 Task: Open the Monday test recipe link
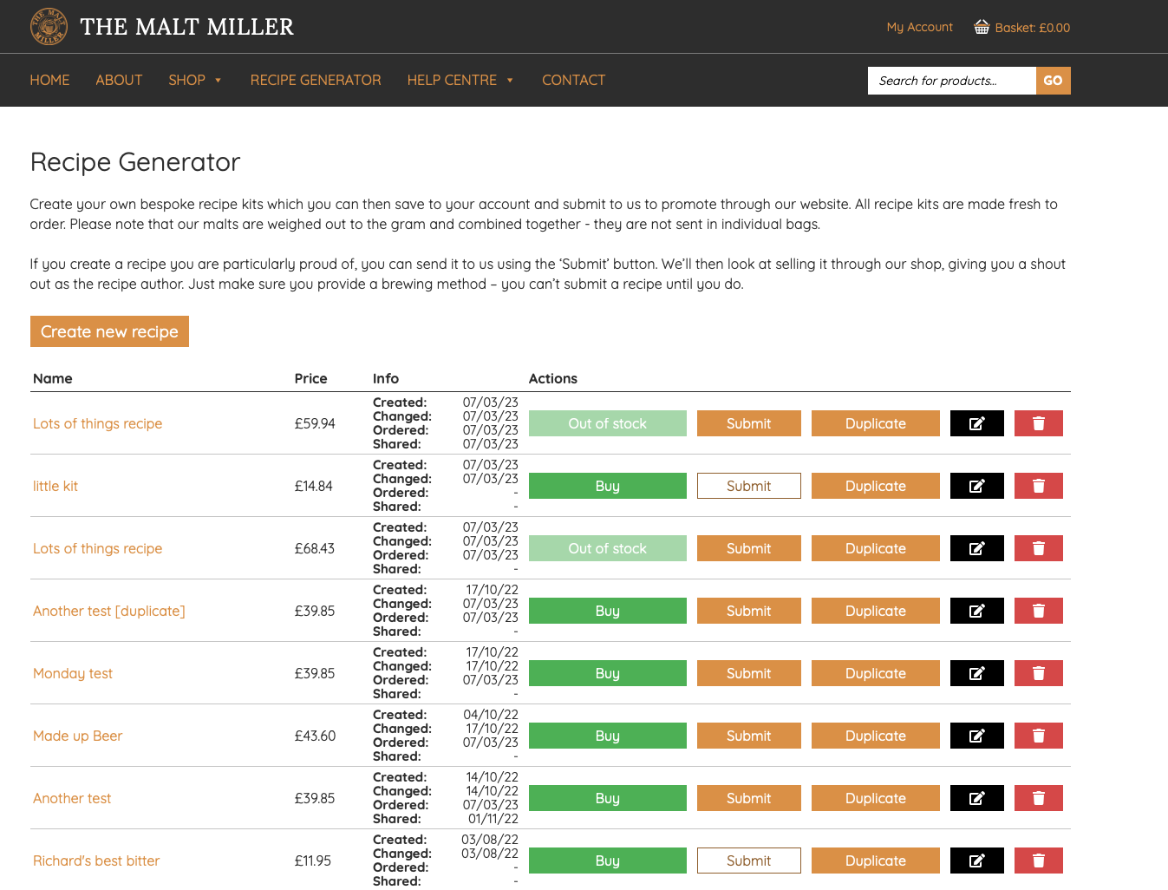(73, 673)
